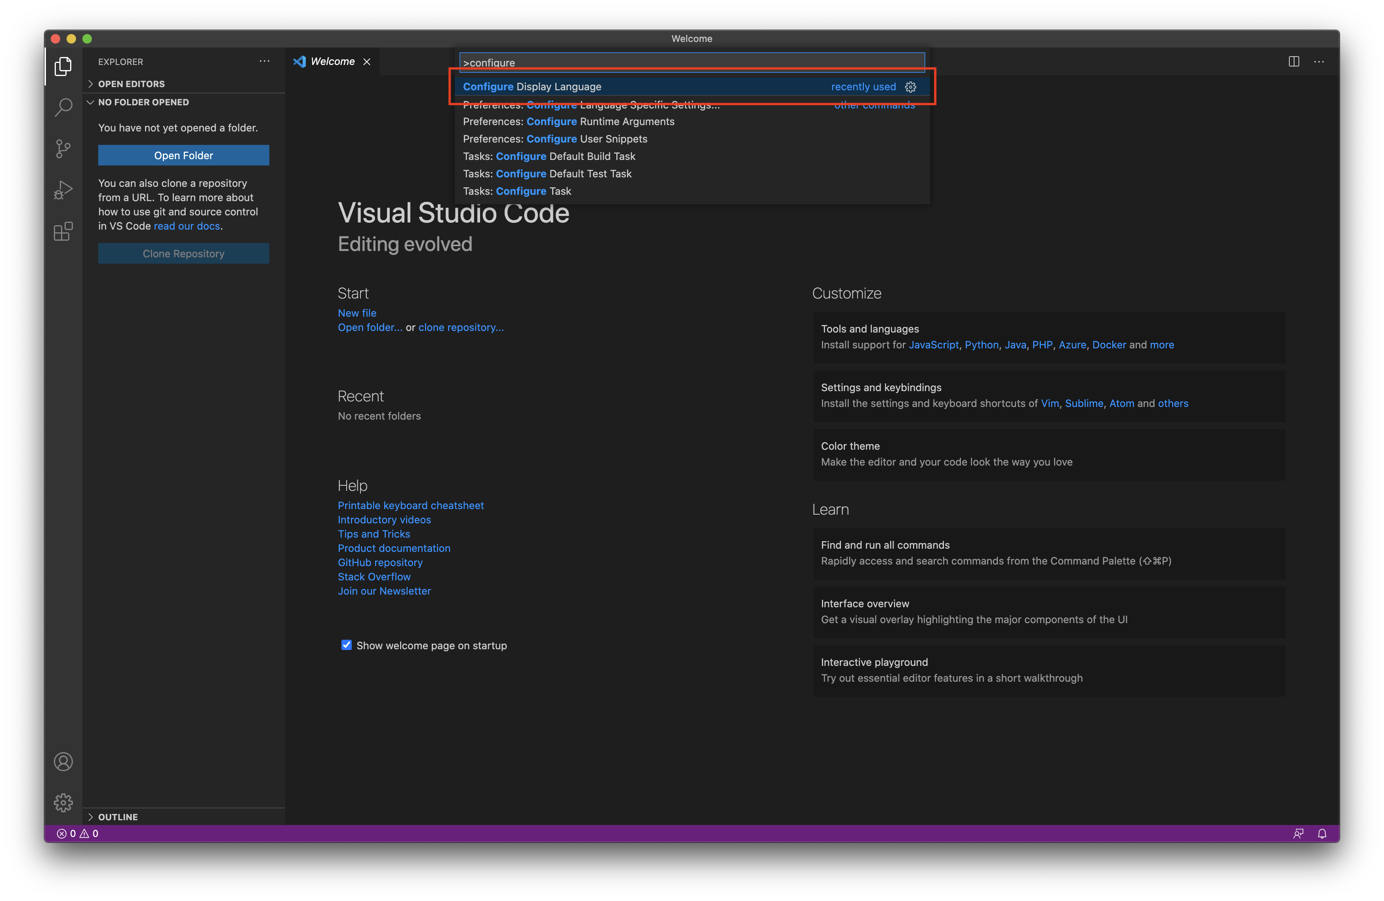The image size is (1384, 901).
Task: Click the command palette input field
Action: 692,62
